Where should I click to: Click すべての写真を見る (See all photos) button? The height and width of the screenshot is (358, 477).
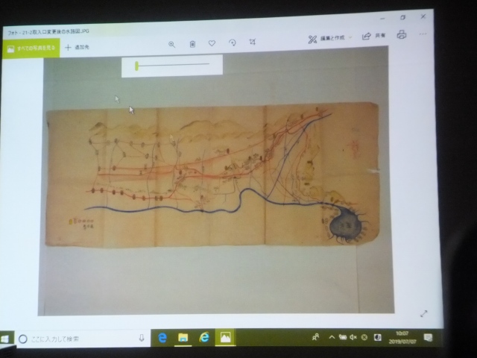tap(31, 48)
